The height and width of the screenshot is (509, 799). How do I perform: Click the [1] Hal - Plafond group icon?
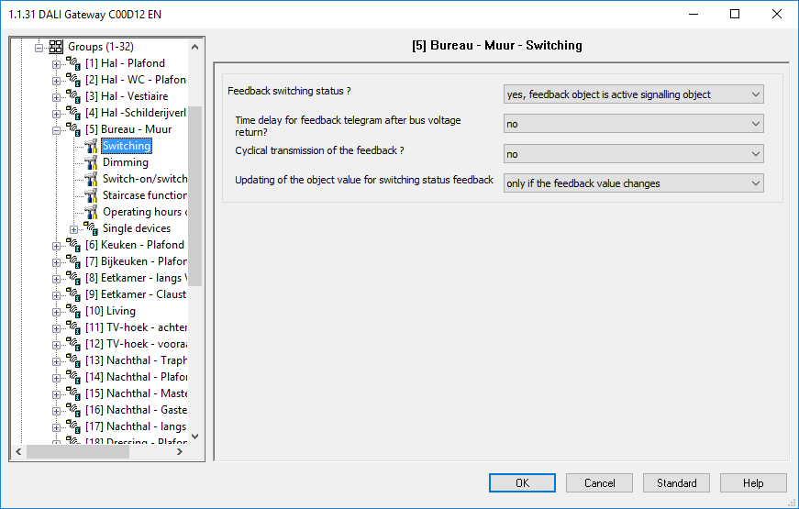(x=73, y=63)
